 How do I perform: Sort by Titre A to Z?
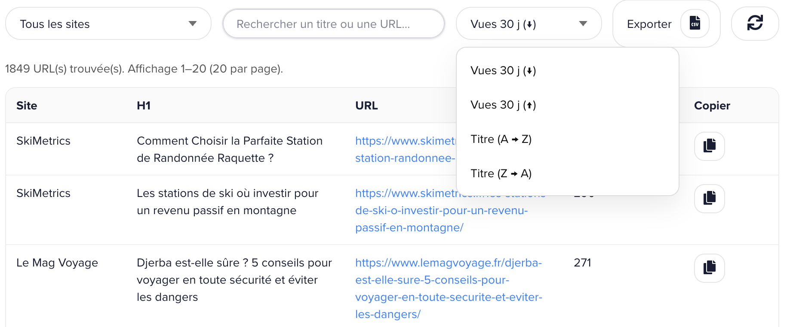(501, 139)
